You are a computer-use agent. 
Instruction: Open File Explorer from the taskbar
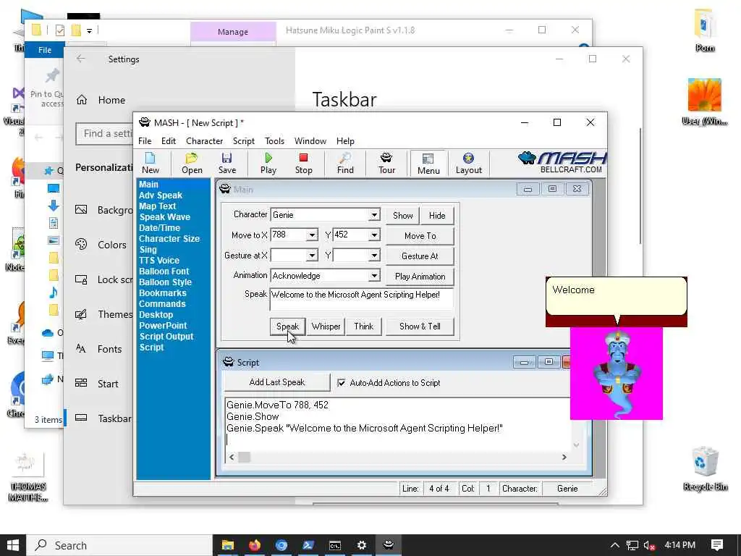pyautogui.click(x=227, y=545)
